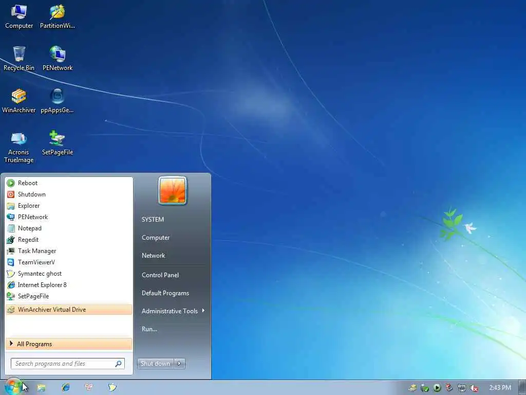Open Control Panel

tap(160, 275)
